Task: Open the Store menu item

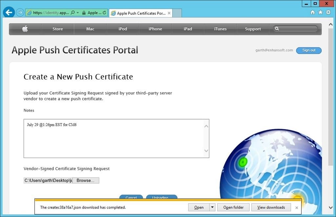Action: click(58, 29)
